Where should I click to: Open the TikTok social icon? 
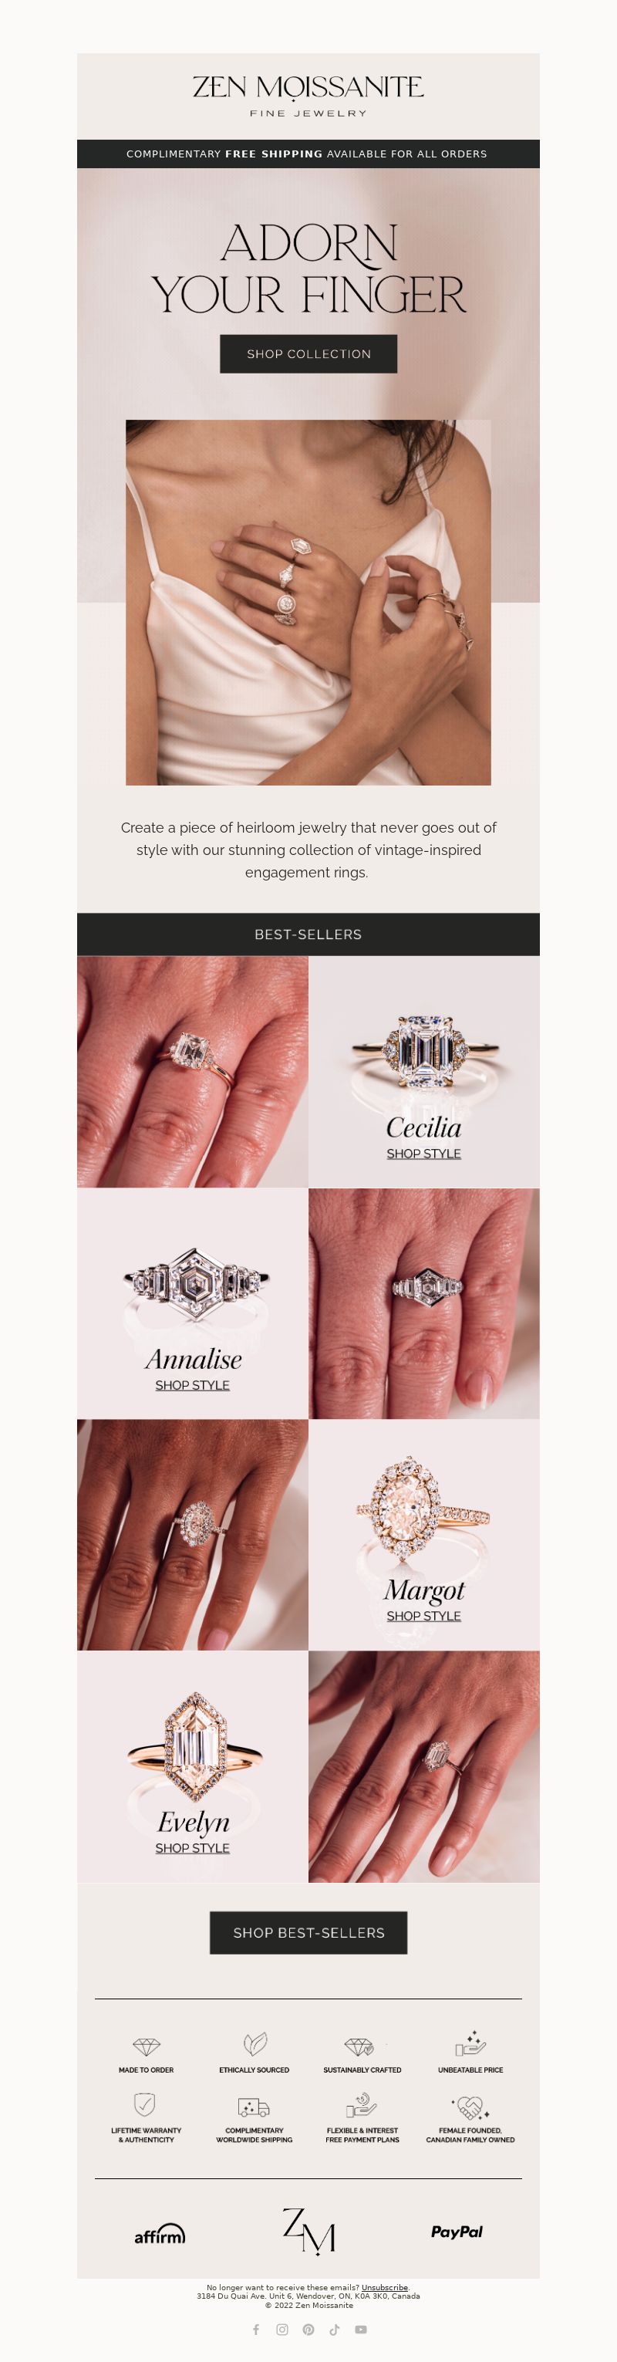click(x=335, y=2329)
